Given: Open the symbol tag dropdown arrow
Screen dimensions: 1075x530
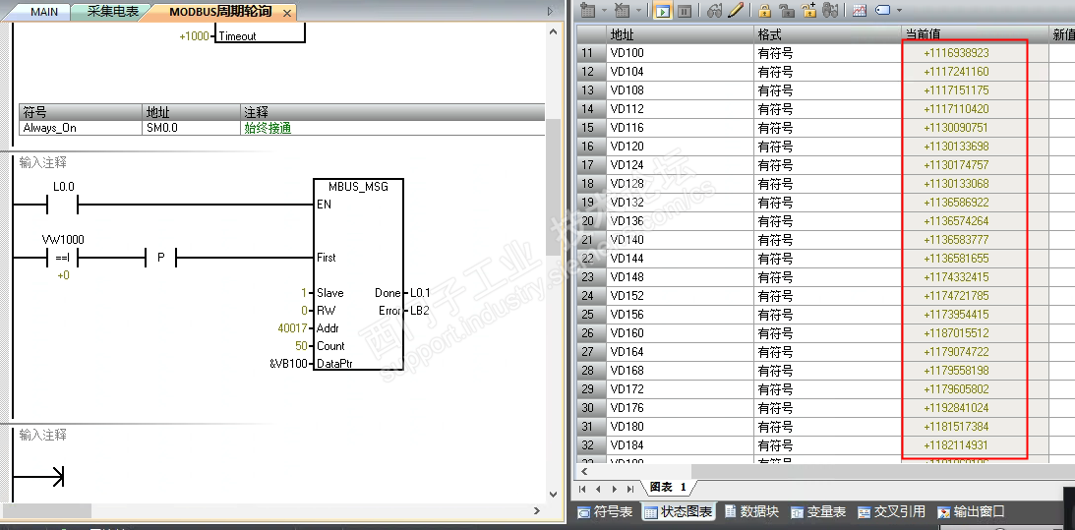Looking at the screenshot, I should (x=899, y=10).
